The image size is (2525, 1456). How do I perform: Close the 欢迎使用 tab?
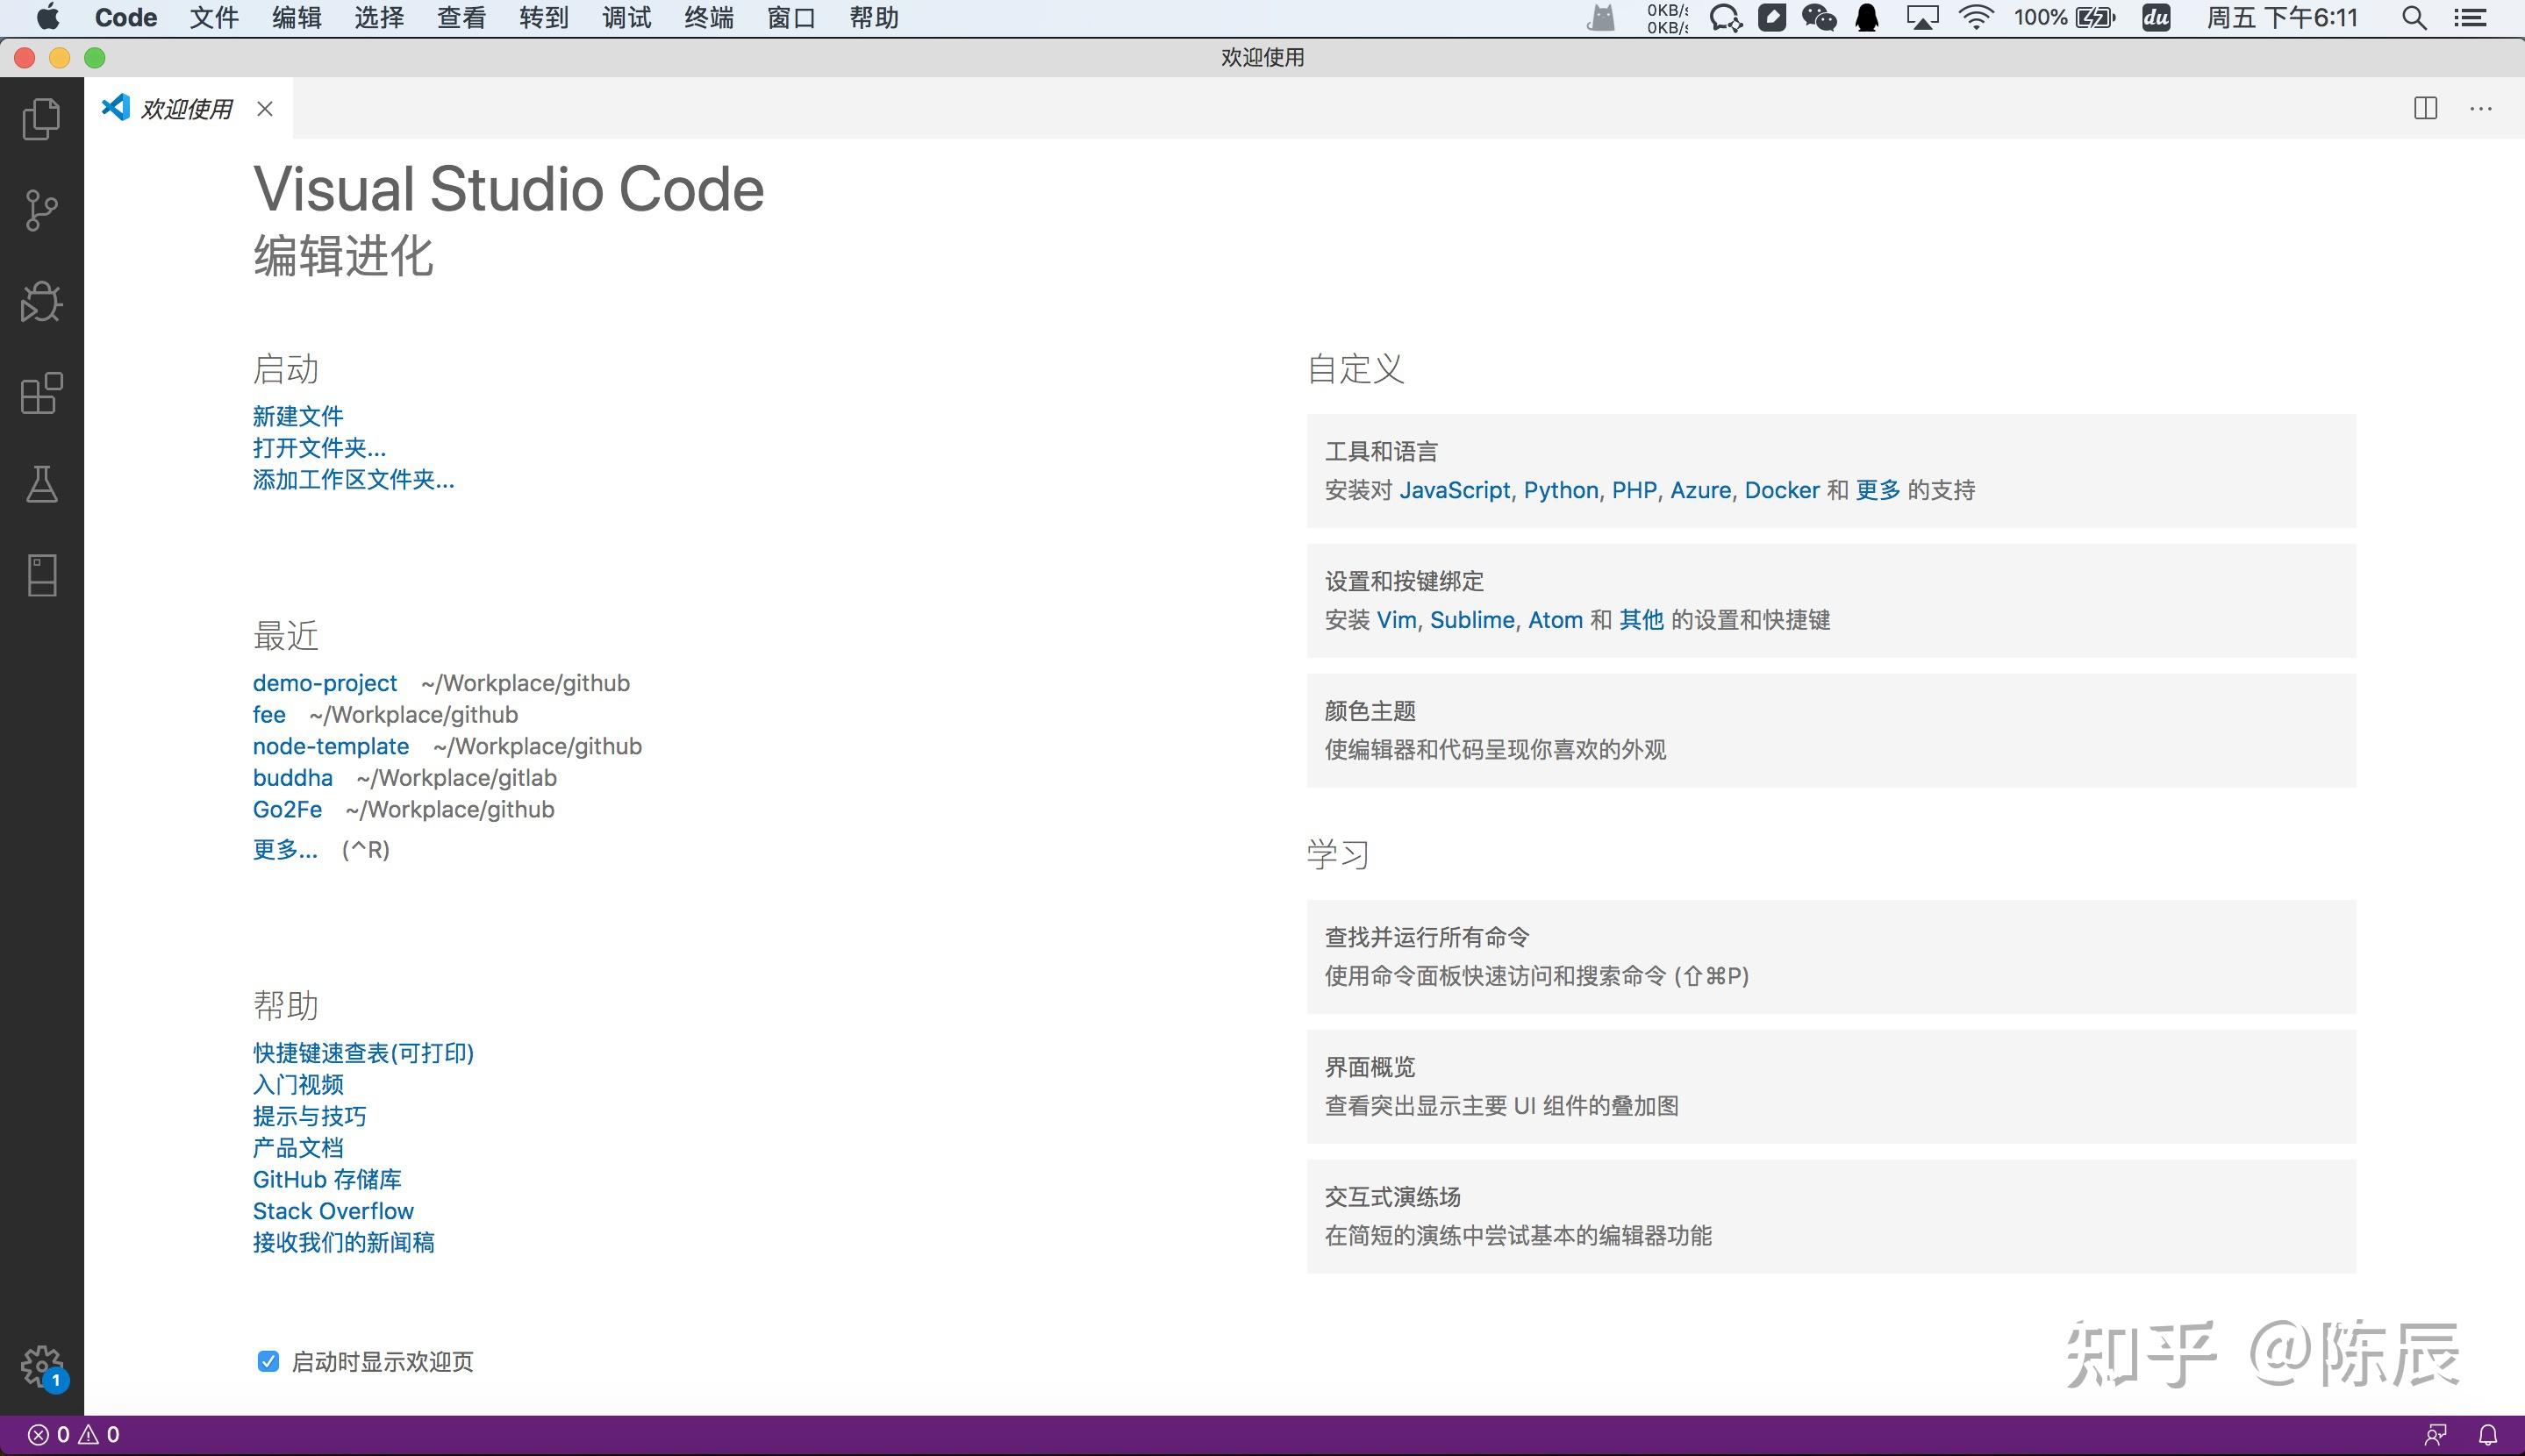click(265, 108)
